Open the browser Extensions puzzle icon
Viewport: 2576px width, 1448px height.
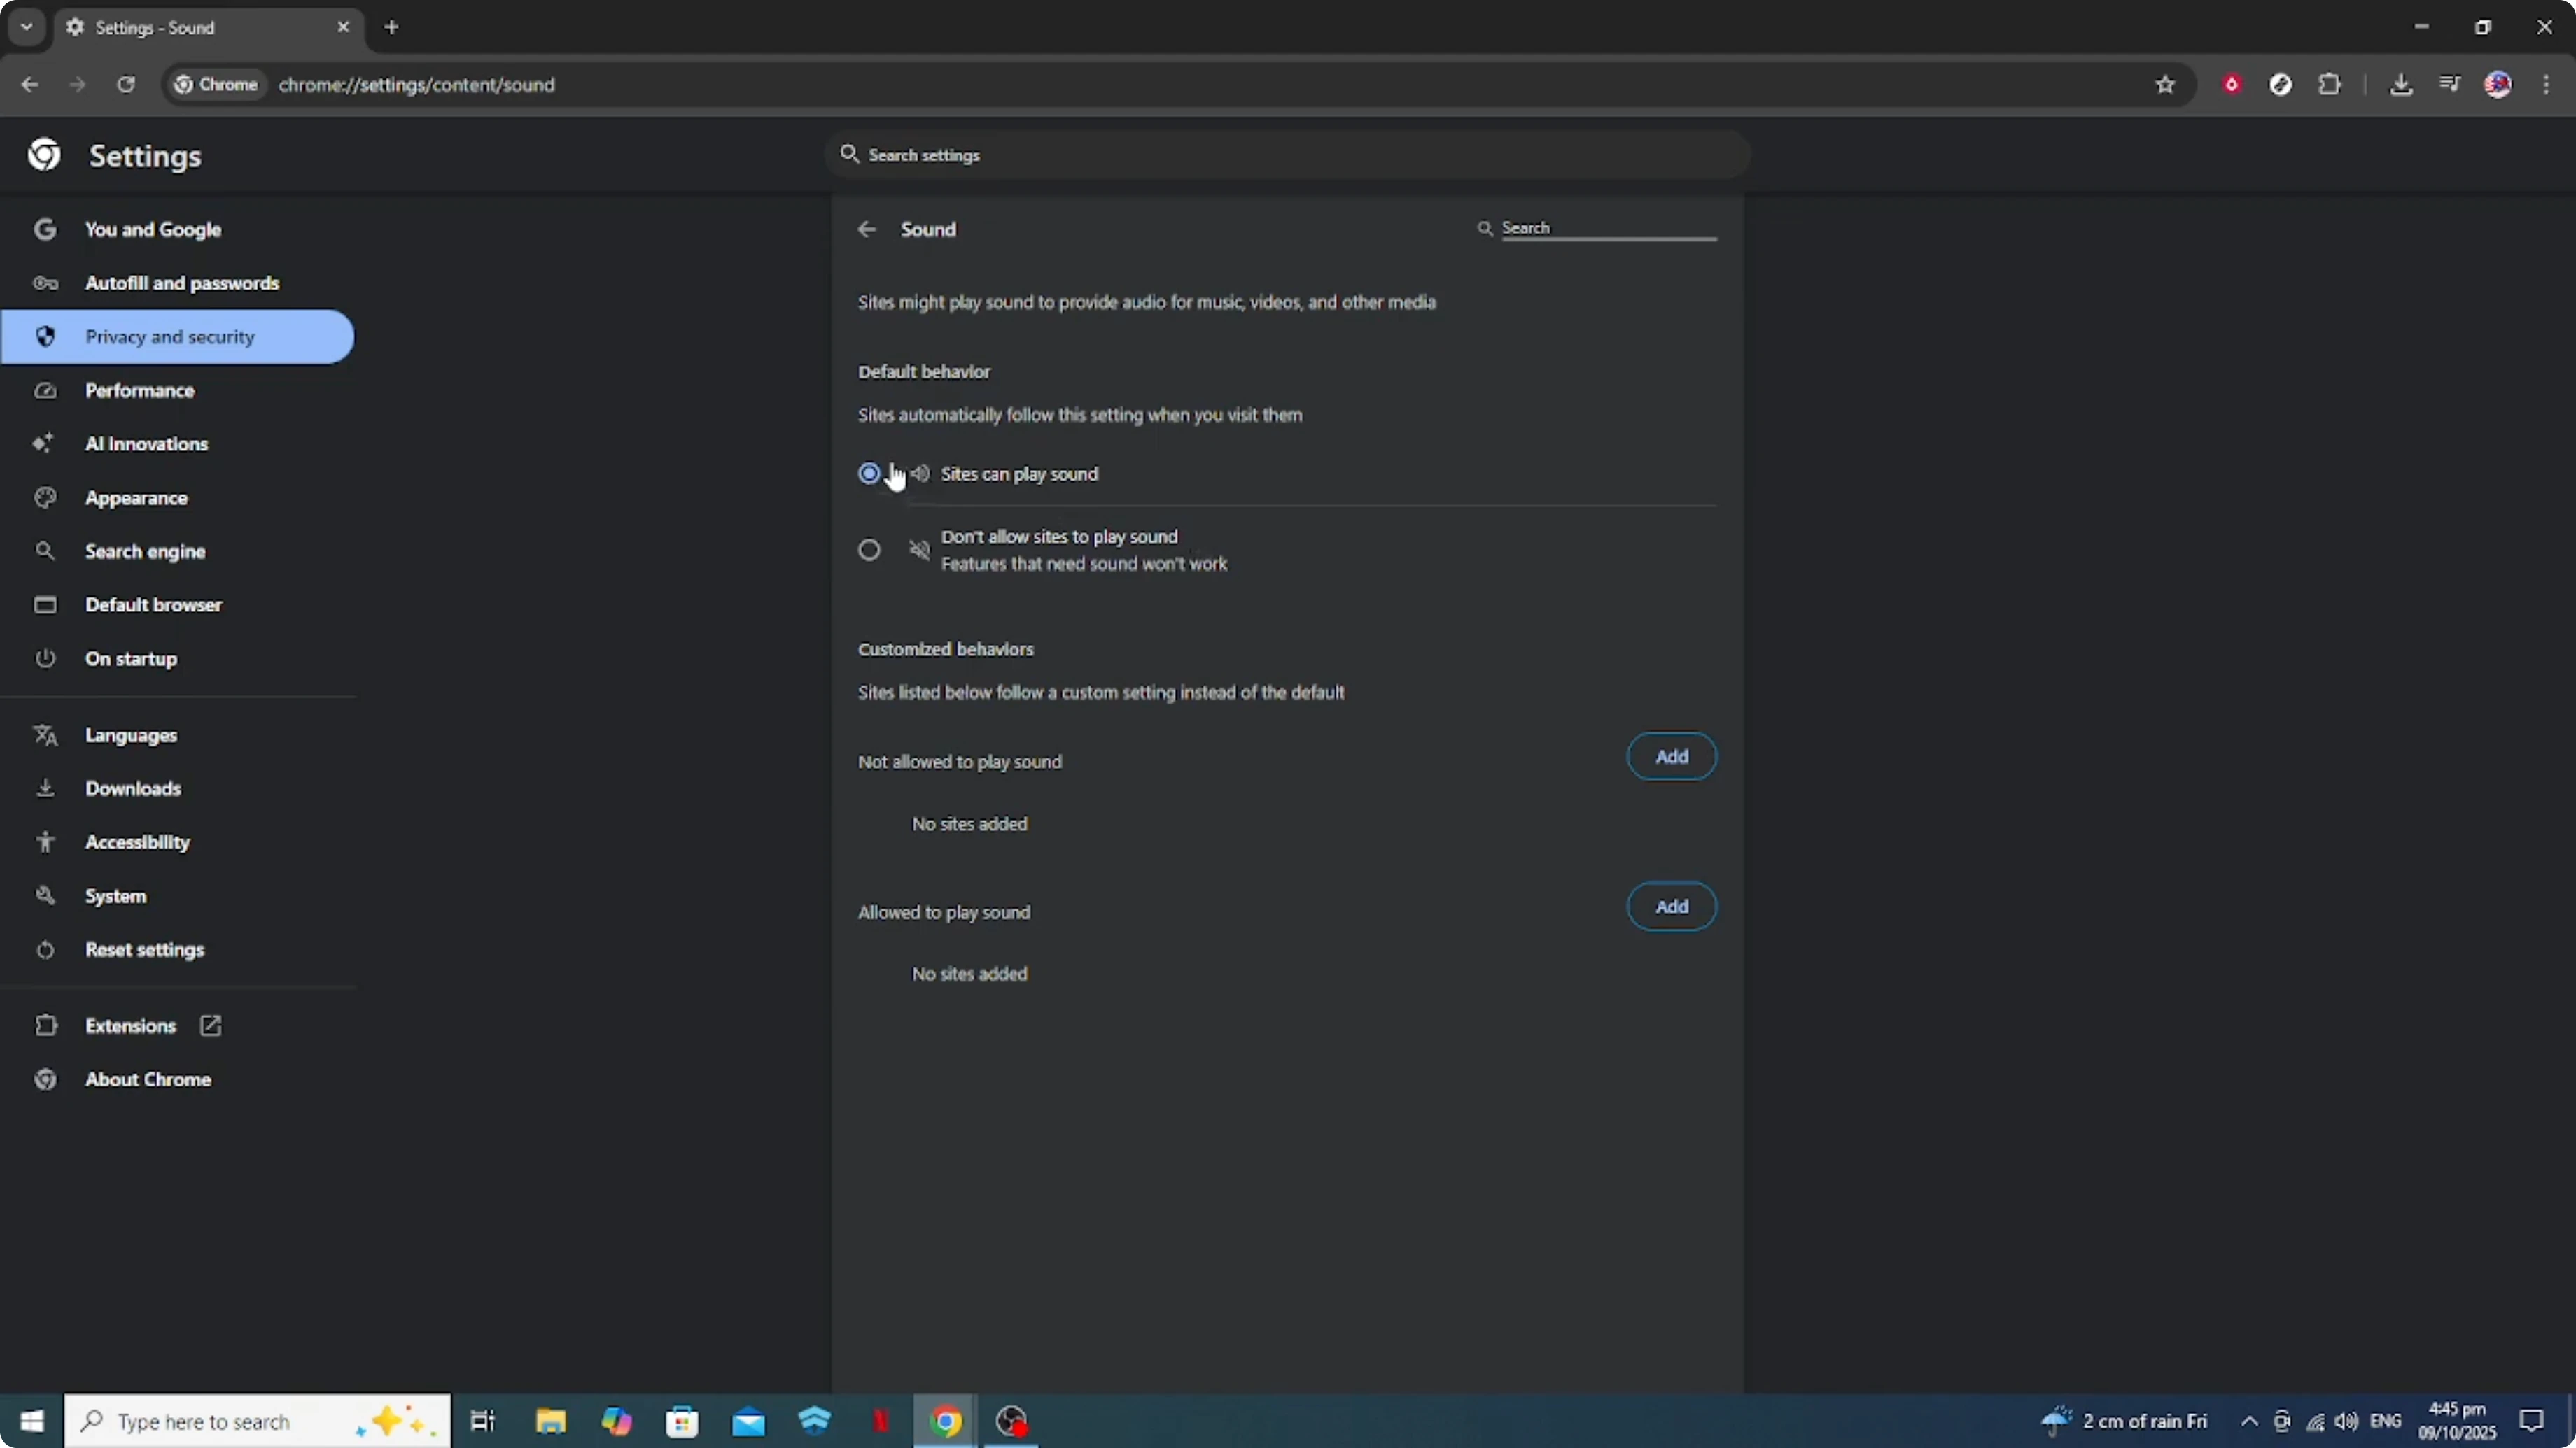coord(2331,84)
